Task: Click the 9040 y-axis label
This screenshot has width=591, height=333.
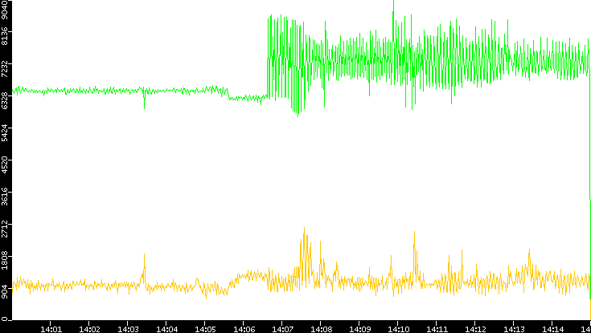Action: pyautogui.click(x=4, y=9)
